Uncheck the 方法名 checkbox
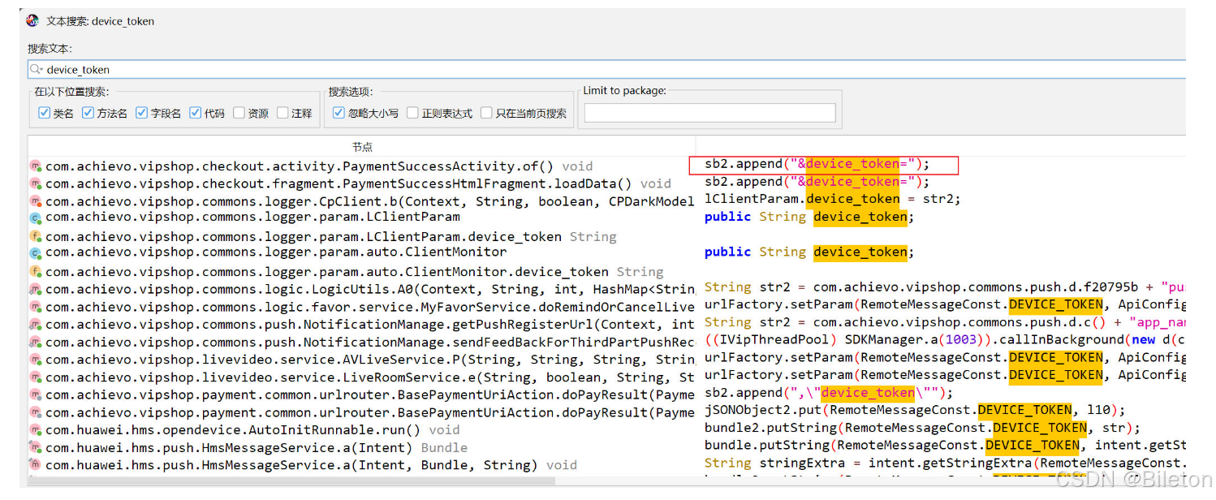This screenshot has width=1216, height=500. 88,114
